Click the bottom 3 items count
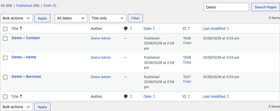280x111 pixels. (x=274, y=107)
